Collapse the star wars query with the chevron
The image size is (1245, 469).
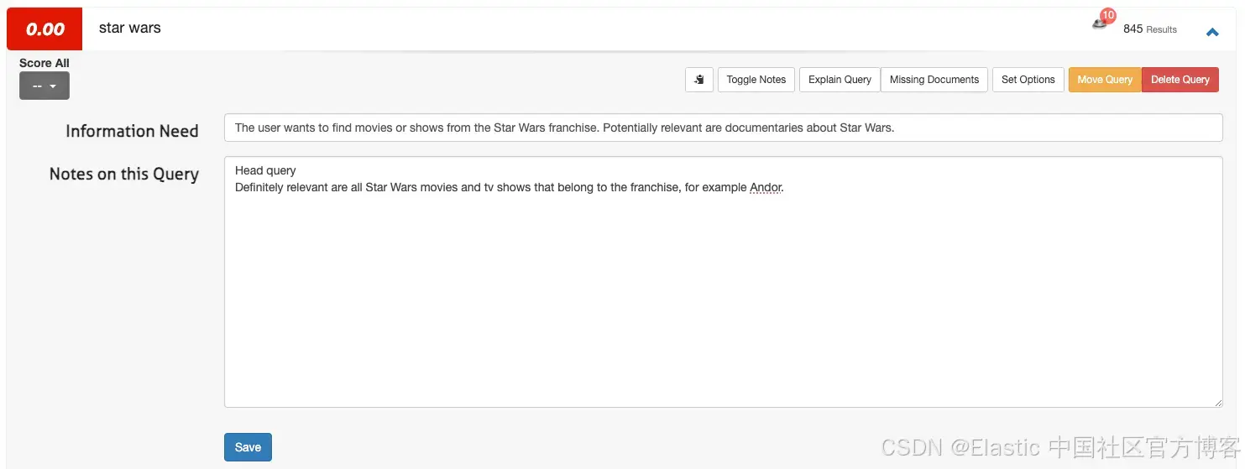tap(1212, 32)
